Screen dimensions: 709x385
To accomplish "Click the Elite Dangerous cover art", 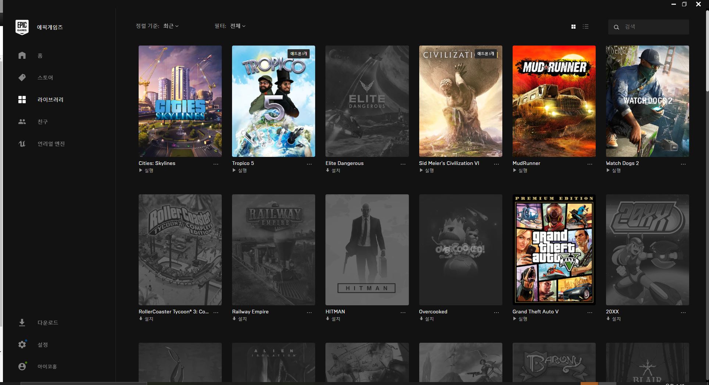I will (367, 101).
